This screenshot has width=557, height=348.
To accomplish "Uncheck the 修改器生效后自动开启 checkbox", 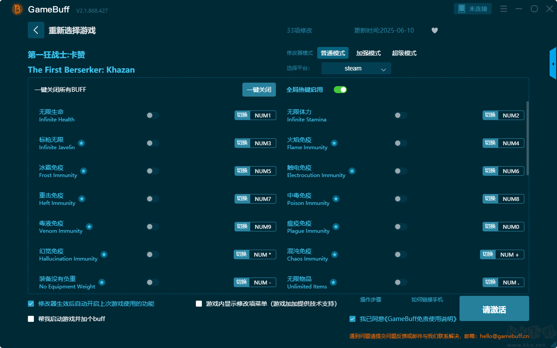I will point(31,304).
